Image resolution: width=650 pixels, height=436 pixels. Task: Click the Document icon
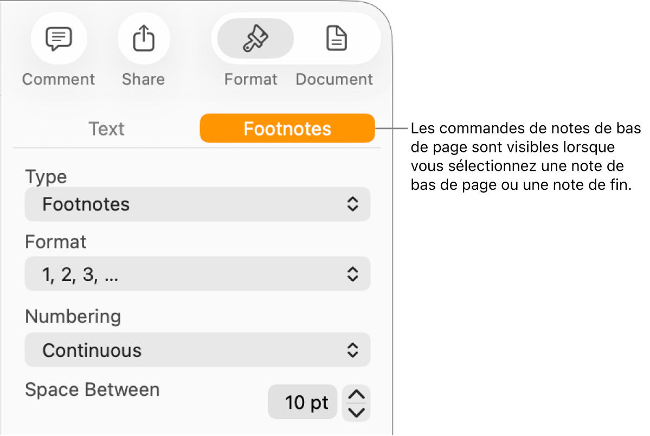(x=336, y=38)
